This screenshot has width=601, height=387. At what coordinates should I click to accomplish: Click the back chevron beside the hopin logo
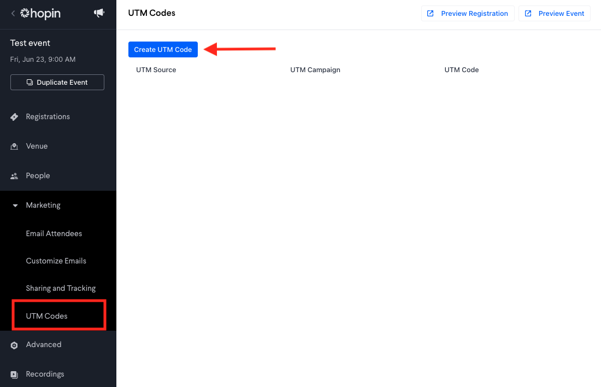click(x=13, y=14)
